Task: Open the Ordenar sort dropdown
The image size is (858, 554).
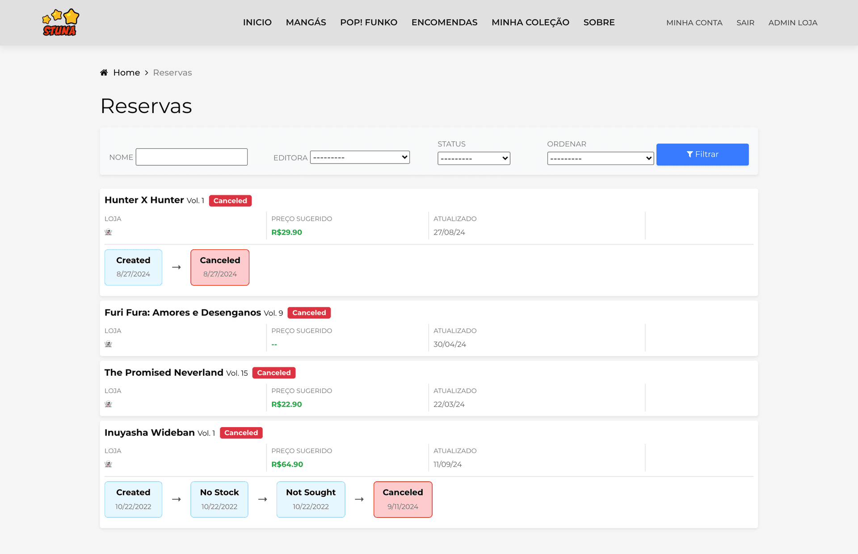Action: [600, 158]
